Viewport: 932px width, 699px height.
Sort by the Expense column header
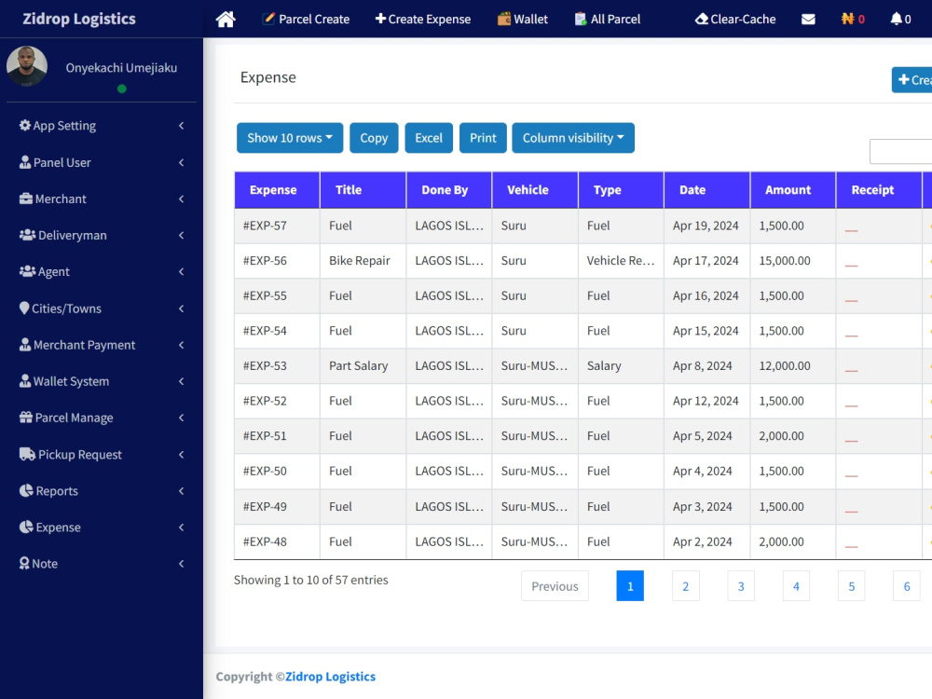(x=277, y=190)
